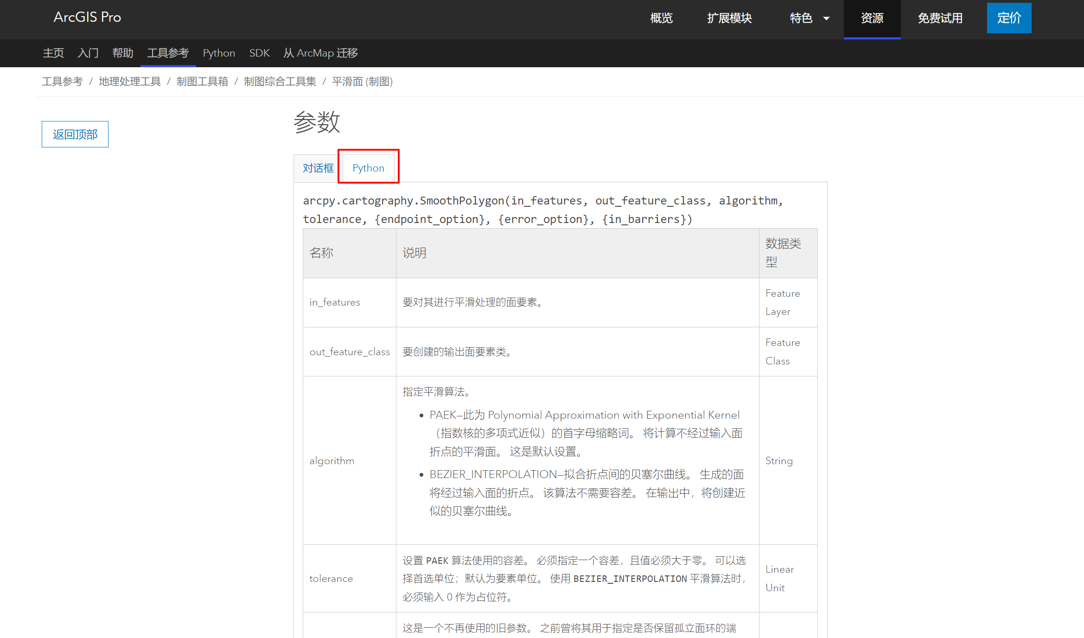1084x638 pixels.
Task: Select the 工具参考 sub navigation tab
Action: (x=168, y=53)
